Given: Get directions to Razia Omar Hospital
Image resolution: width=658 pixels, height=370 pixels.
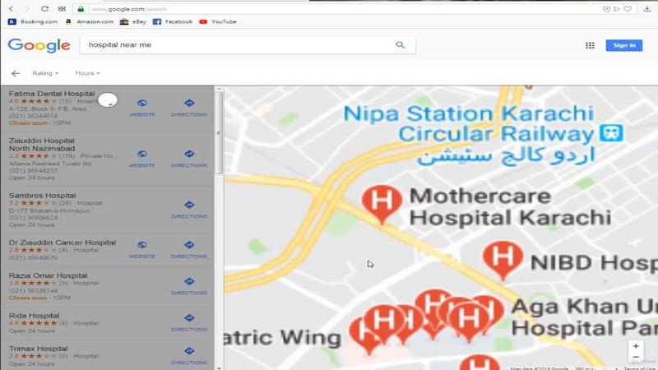Looking at the screenshot, I should [x=189, y=285].
